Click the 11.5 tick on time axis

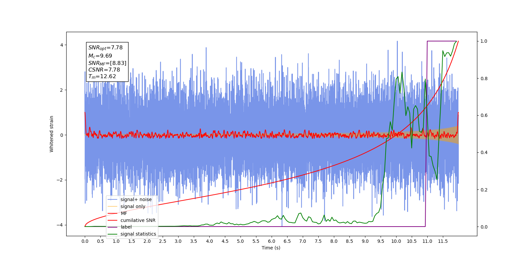pos(443,241)
